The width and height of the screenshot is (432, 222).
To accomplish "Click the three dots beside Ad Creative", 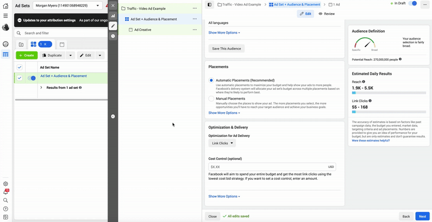I will point(195,30).
